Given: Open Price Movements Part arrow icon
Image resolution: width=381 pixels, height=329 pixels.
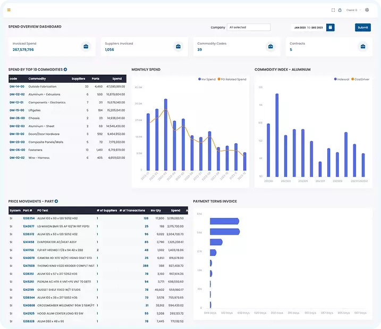Looking at the screenshot, I should (56, 202).
